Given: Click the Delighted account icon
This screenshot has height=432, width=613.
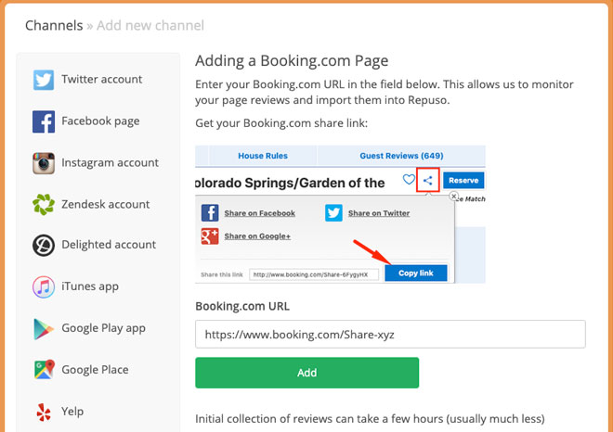Looking at the screenshot, I should pos(44,245).
